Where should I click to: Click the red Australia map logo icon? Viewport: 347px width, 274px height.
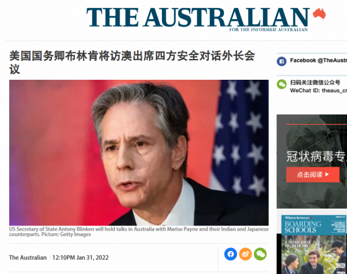pos(319,14)
